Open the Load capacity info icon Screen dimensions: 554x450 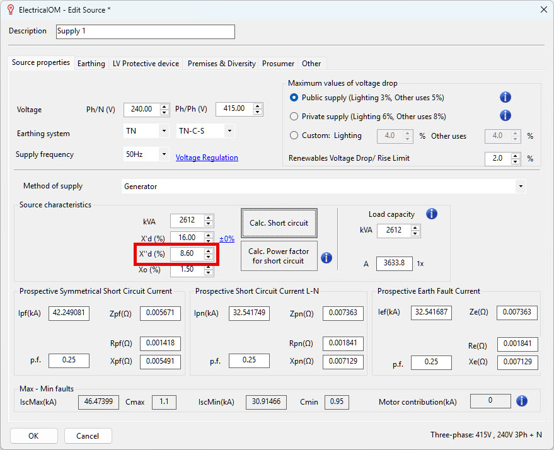[432, 214]
